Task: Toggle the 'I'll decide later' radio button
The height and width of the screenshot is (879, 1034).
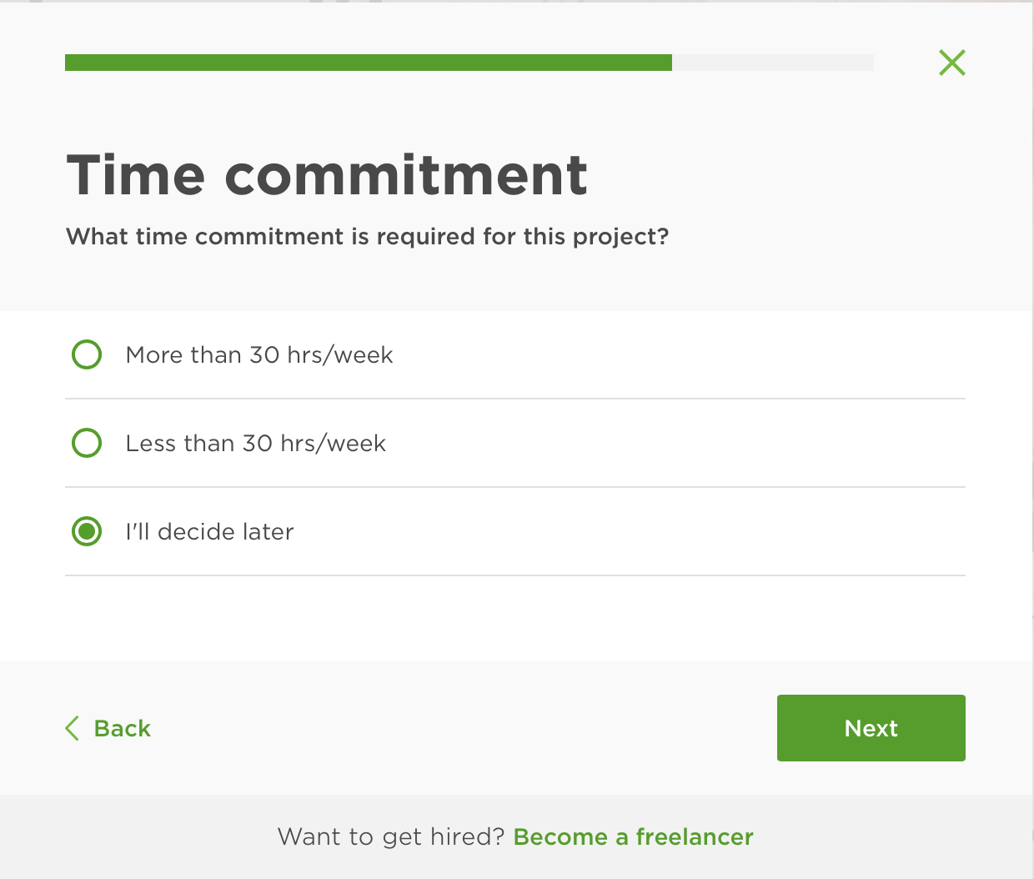Action: (x=87, y=531)
